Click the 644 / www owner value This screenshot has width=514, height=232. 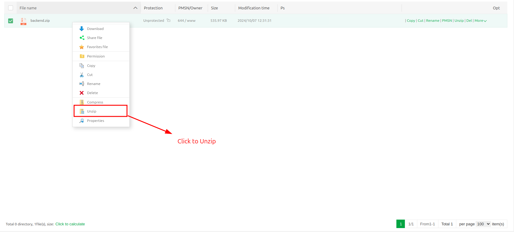187,21
